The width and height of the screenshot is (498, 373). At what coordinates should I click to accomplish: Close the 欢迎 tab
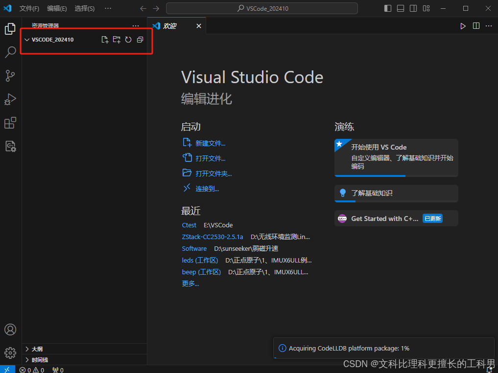(199, 26)
